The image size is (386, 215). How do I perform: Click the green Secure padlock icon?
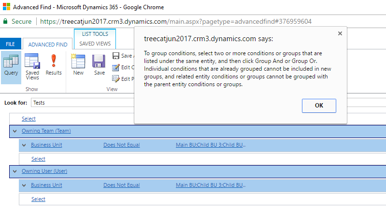pyautogui.click(x=5, y=21)
